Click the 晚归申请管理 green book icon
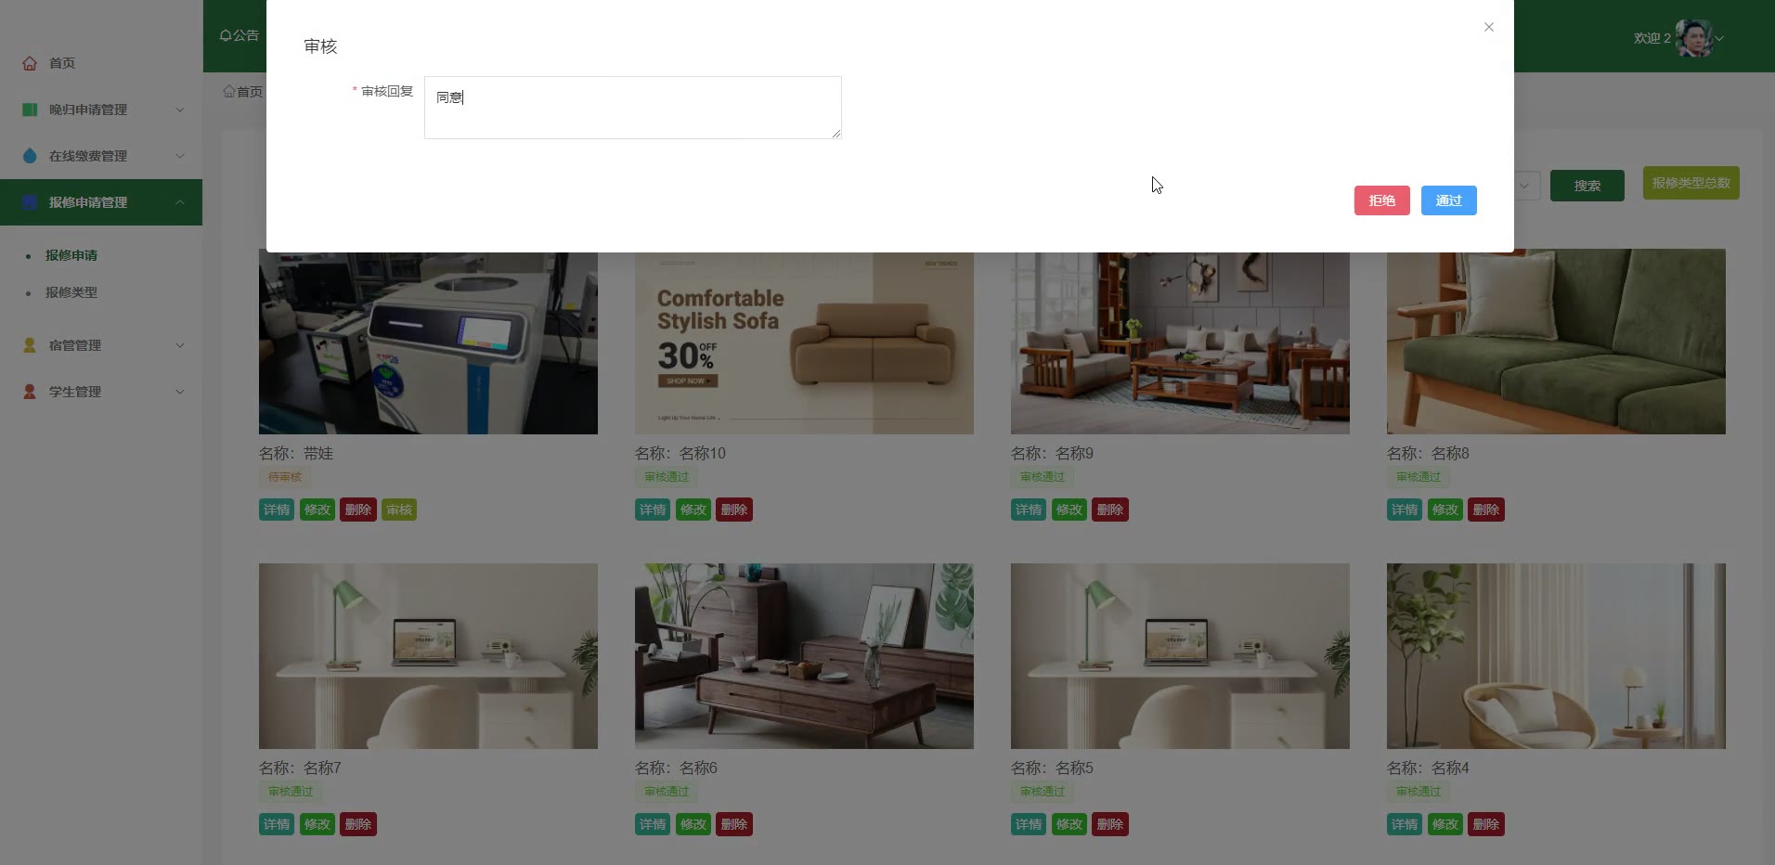This screenshot has width=1775, height=865. point(30,110)
